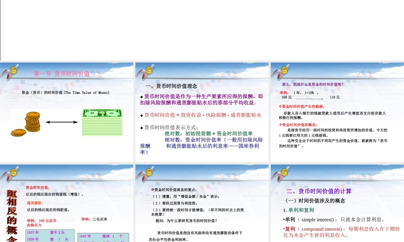Select the title 第一节 货币时间价值
Screen dimensions: 404x242
[x=63, y=74]
